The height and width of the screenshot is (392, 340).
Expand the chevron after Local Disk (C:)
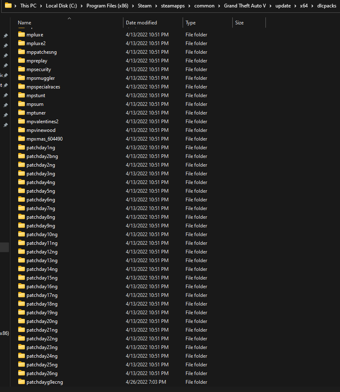(x=82, y=6)
